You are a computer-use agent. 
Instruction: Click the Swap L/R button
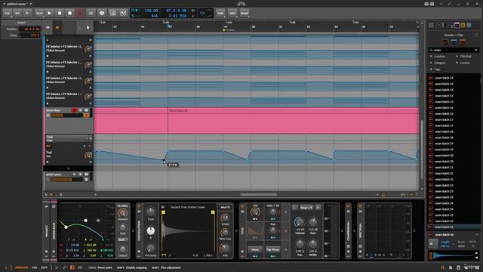[306, 208]
